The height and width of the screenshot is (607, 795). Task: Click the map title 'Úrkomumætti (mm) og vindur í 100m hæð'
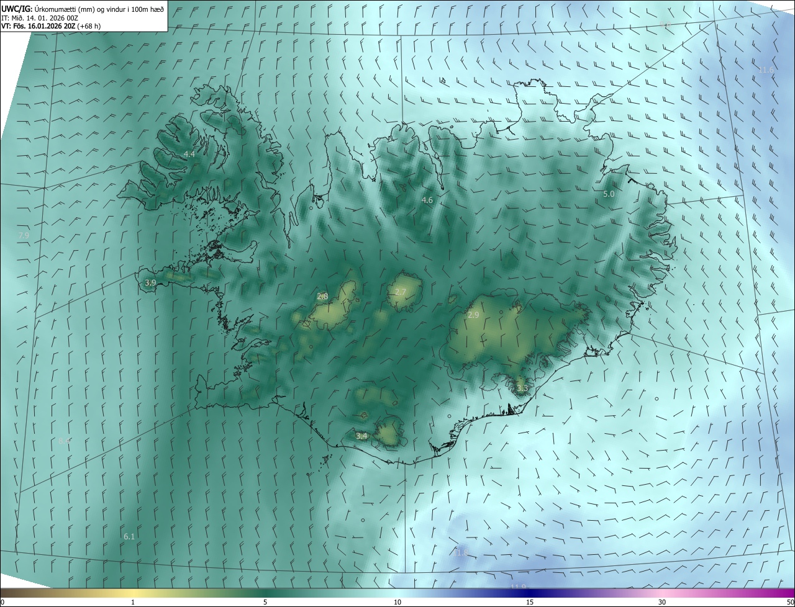(98, 9)
